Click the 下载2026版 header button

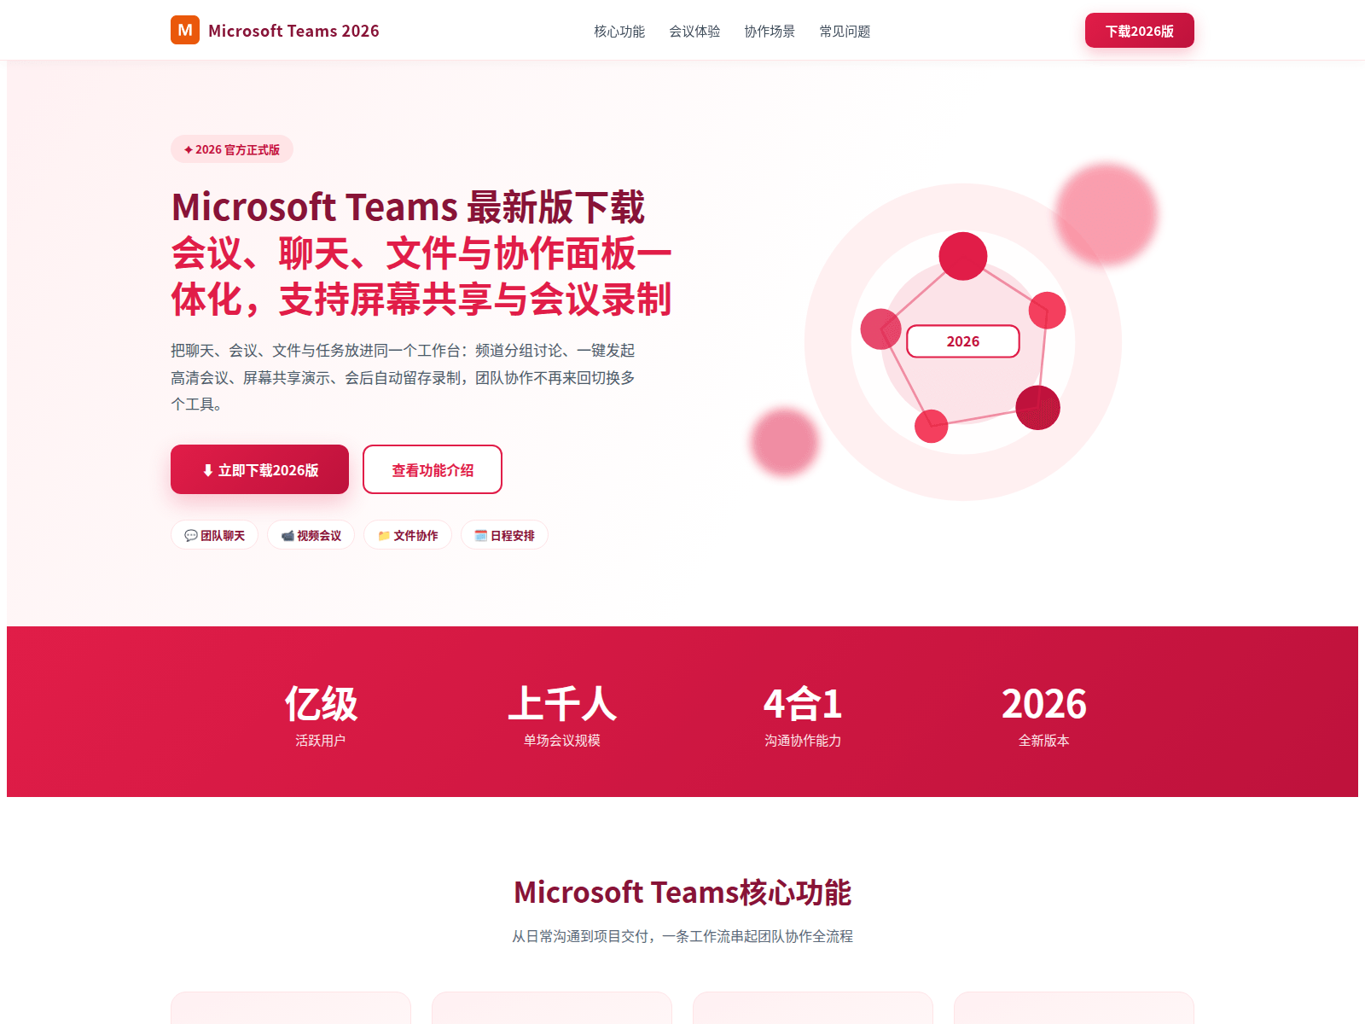[1139, 31]
